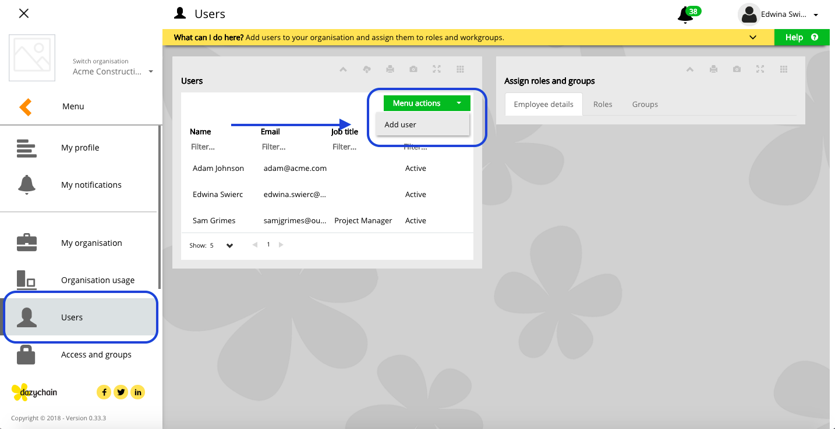Click the My profile lines icon
This screenshot has width=835, height=429.
tap(26, 148)
